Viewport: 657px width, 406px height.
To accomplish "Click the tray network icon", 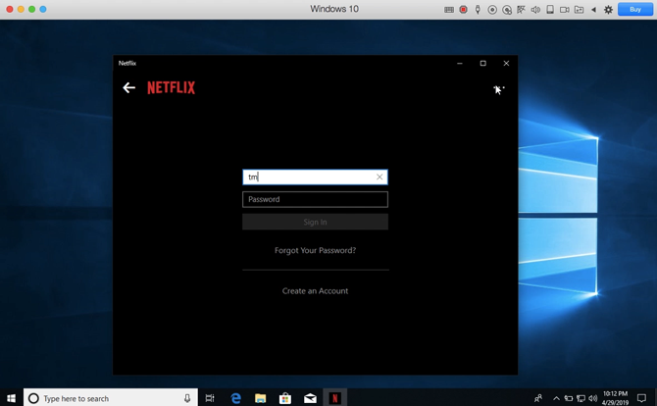I will 581,398.
